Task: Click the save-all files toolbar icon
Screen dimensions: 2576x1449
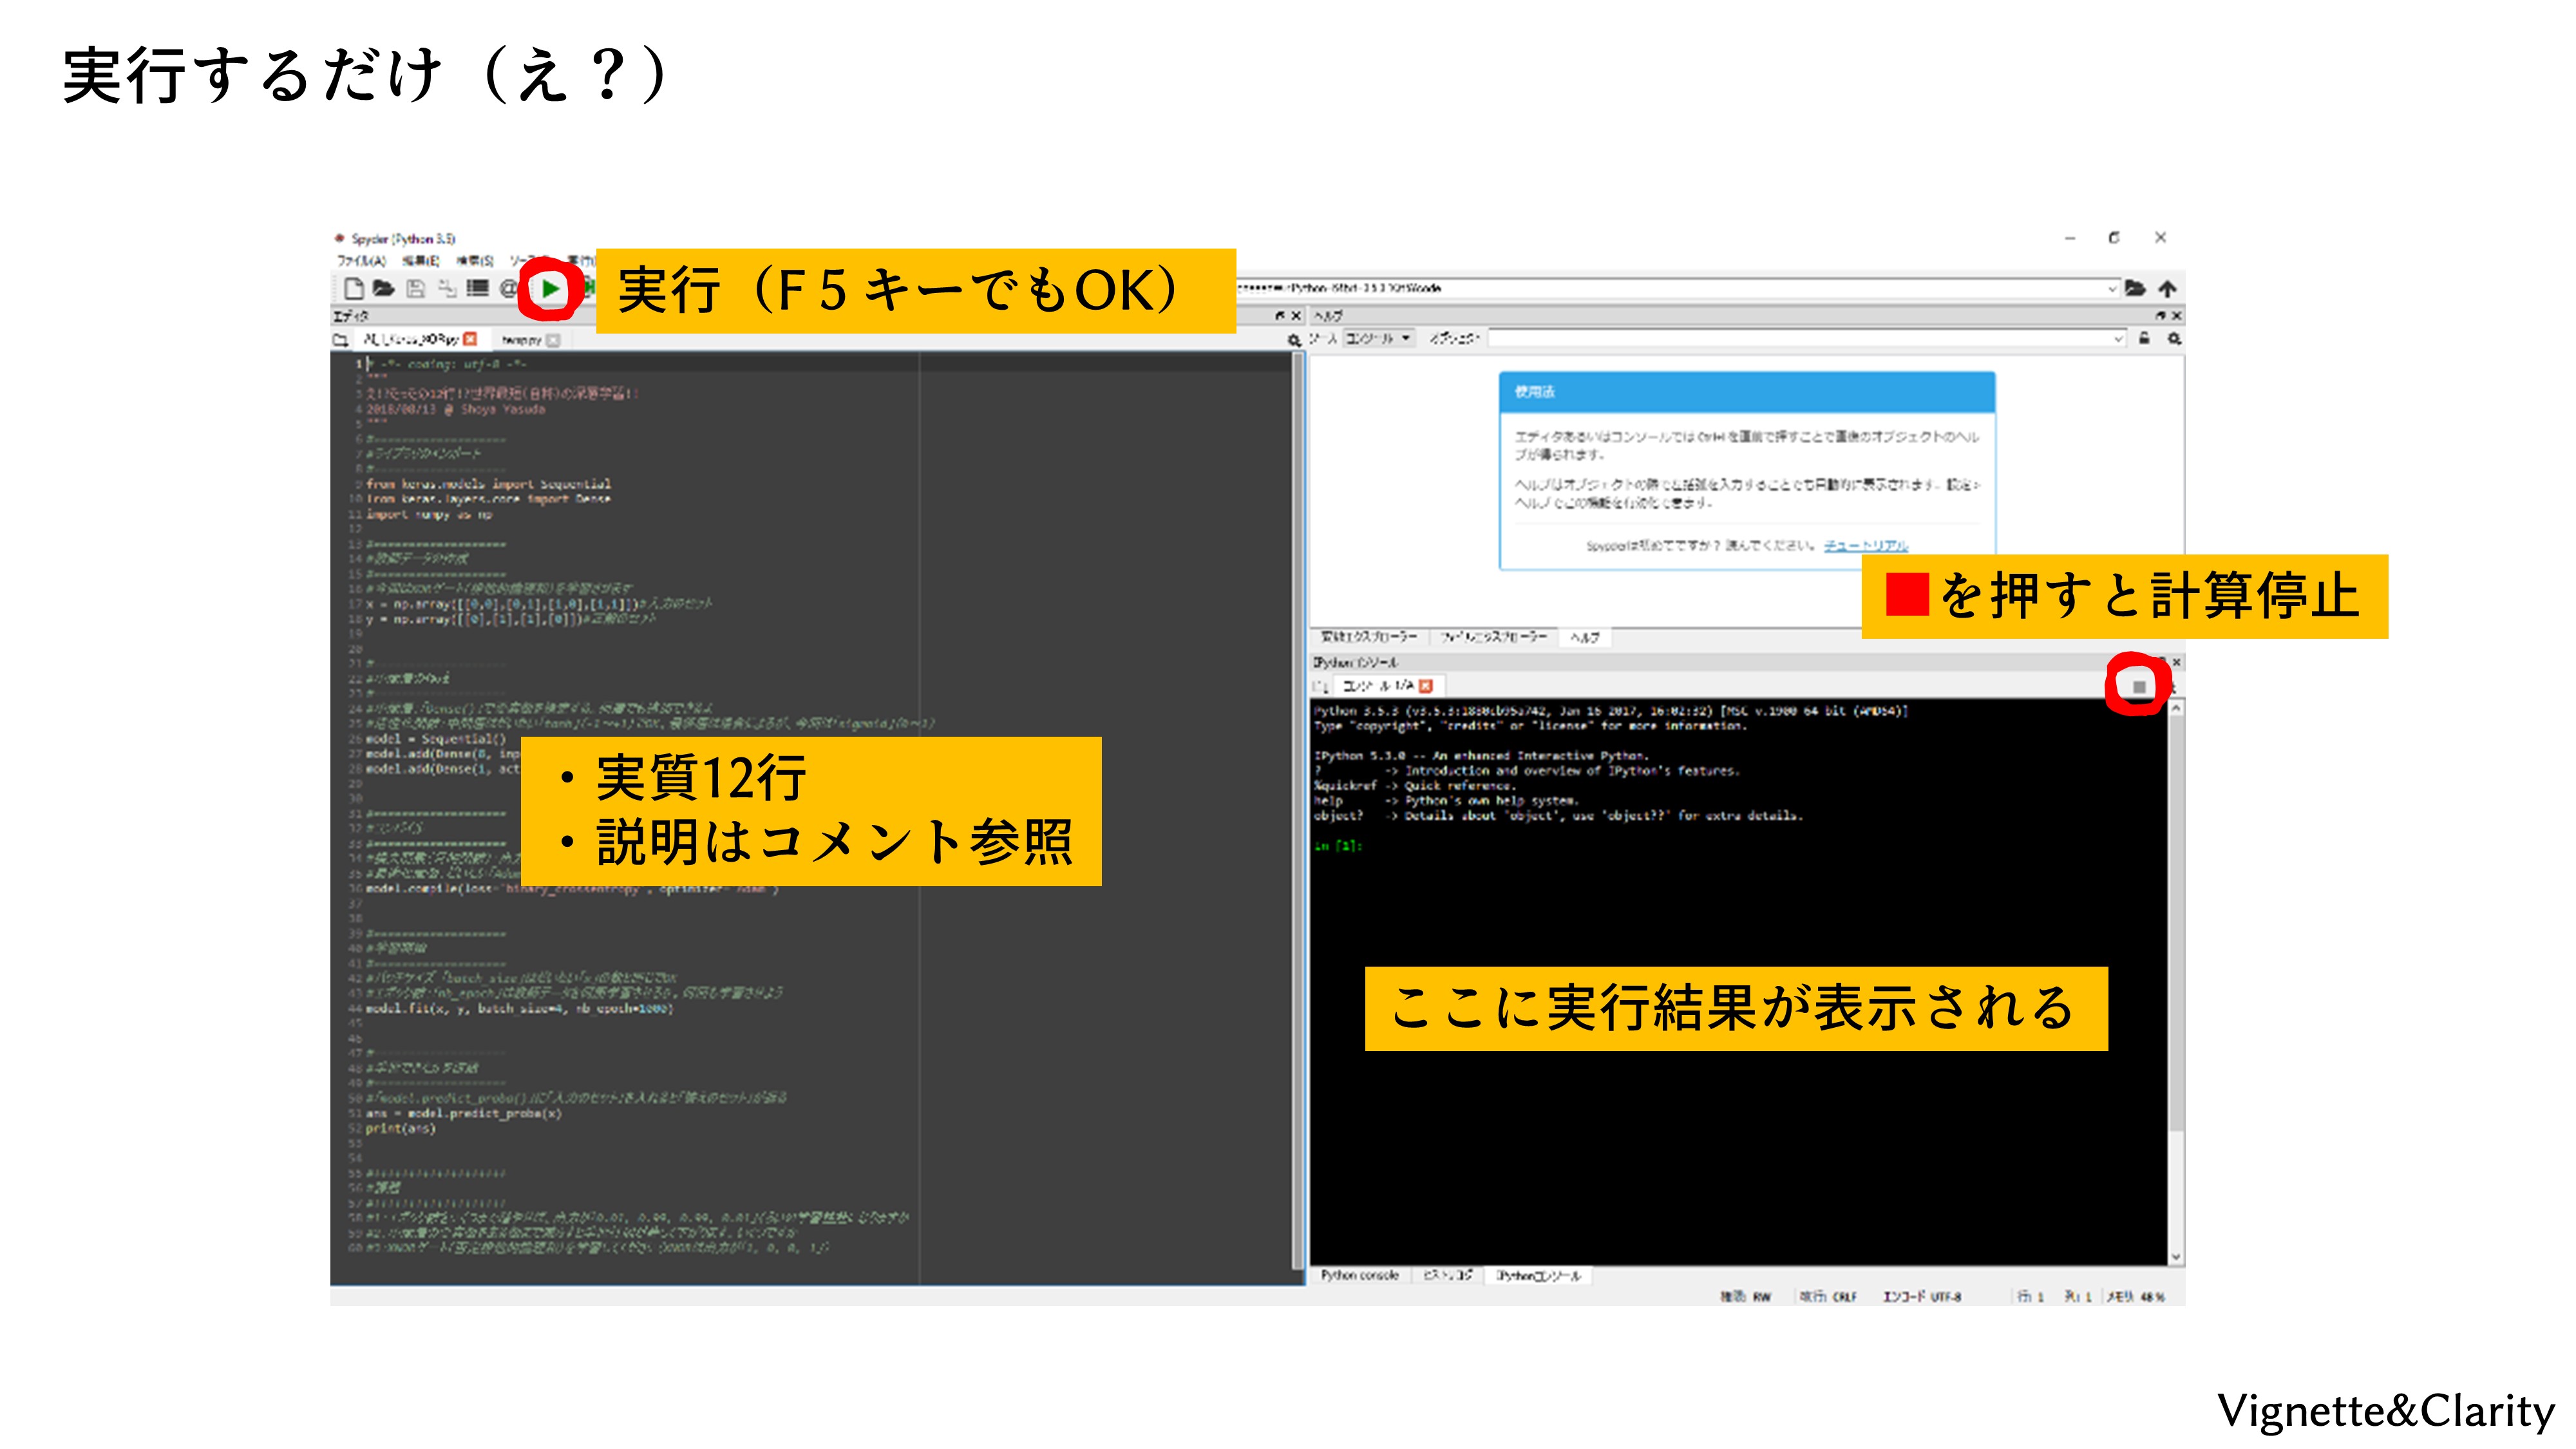Action: pyautogui.click(x=447, y=289)
